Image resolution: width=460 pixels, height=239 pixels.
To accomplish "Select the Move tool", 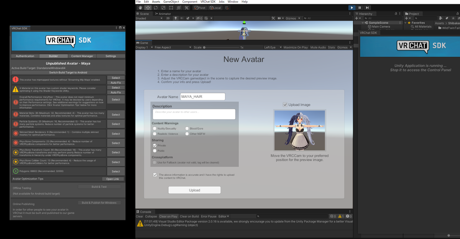I will 148,8.
